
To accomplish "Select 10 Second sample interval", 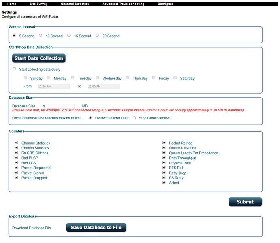I will pyautogui.click(x=41, y=36).
